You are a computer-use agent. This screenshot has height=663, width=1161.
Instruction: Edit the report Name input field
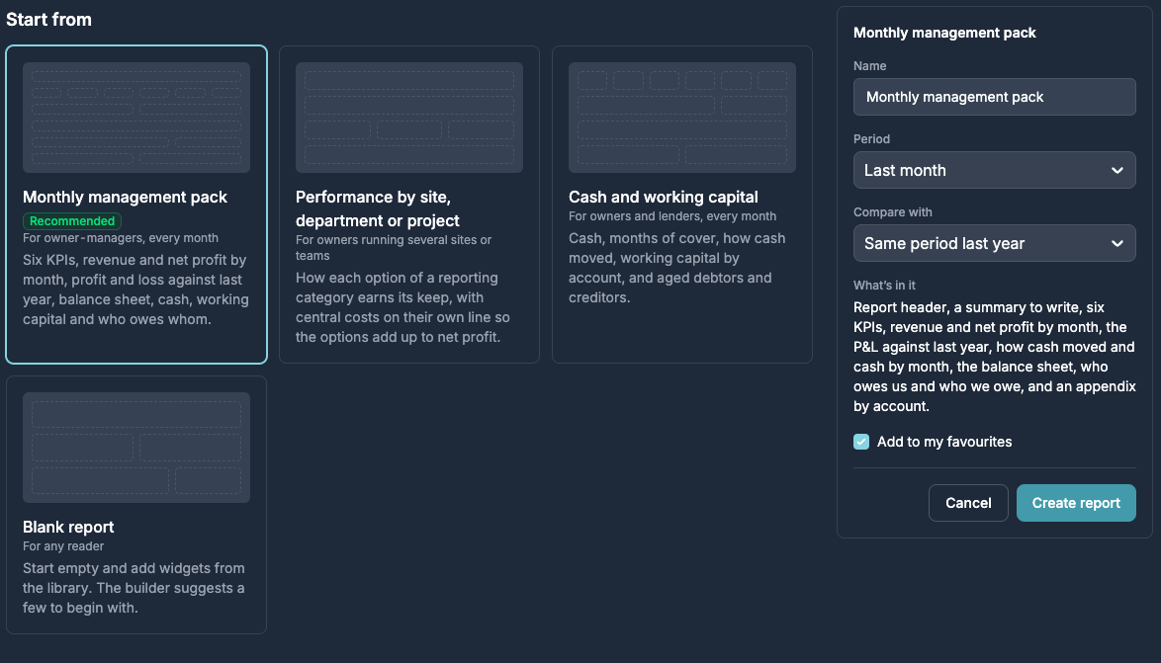click(x=995, y=97)
